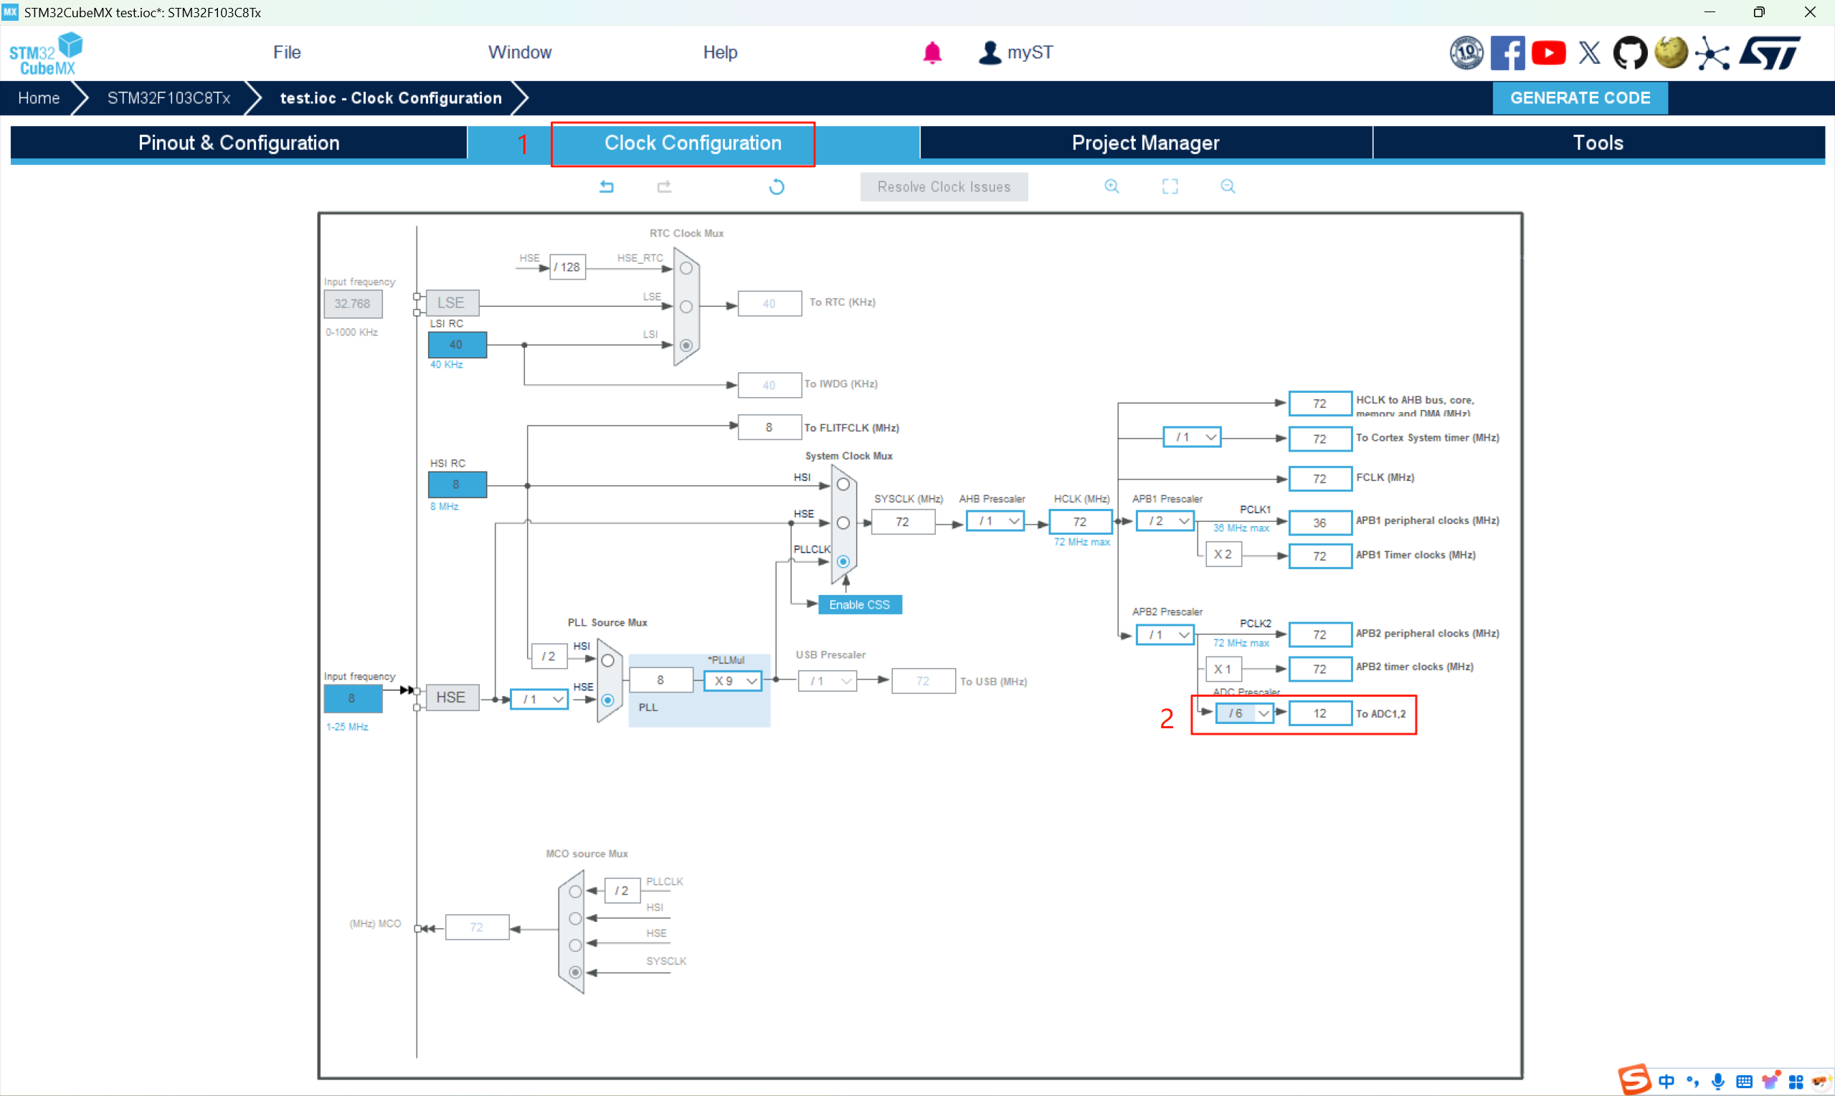Click the undo arrow icon
1835x1096 pixels.
[x=607, y=186]
